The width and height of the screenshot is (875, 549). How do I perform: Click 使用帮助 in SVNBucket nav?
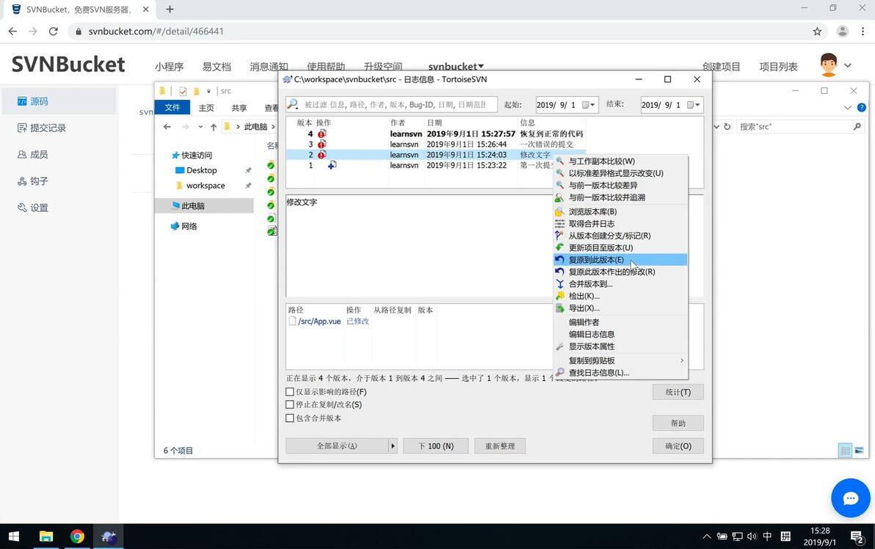tap(326, 66)
